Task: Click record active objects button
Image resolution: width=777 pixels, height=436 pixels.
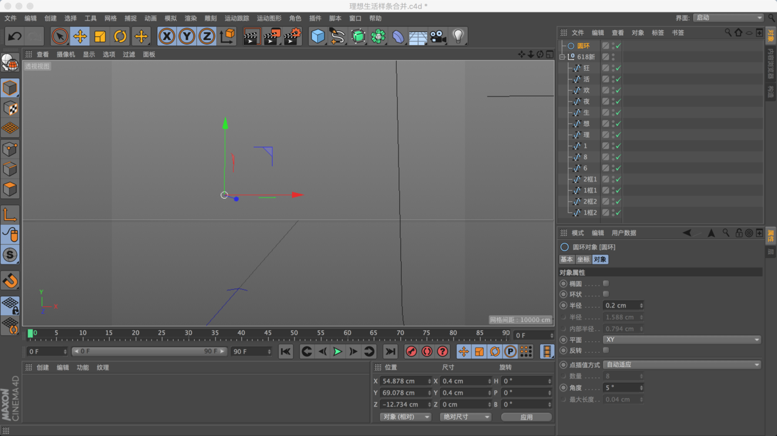Action: click(x=411, y=352)
